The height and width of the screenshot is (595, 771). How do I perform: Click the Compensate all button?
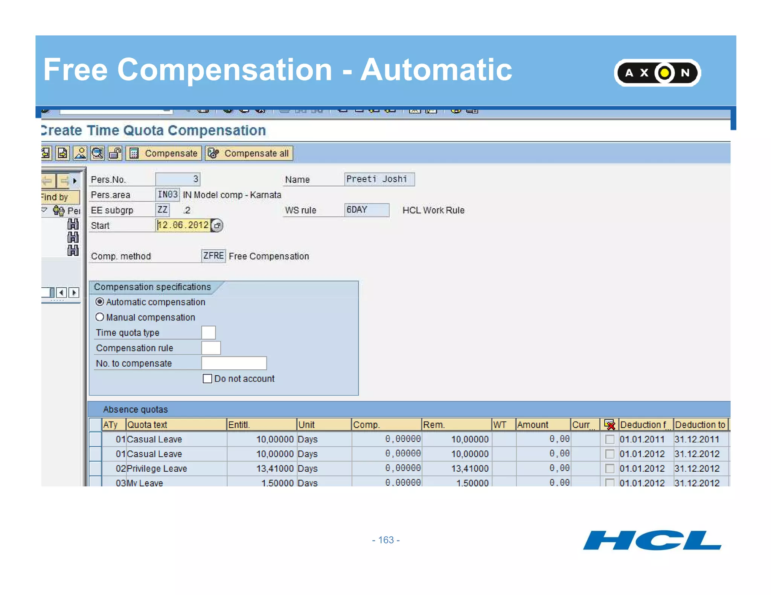point(249,153)
